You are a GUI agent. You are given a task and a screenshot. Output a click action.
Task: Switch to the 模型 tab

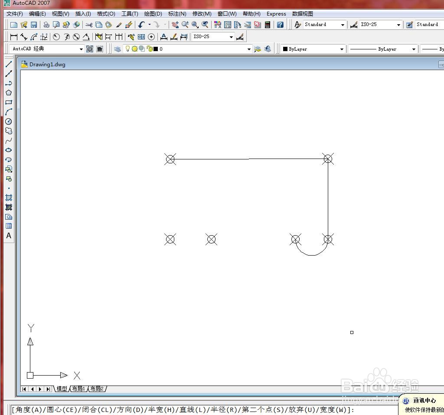click(x=62, y=389)
